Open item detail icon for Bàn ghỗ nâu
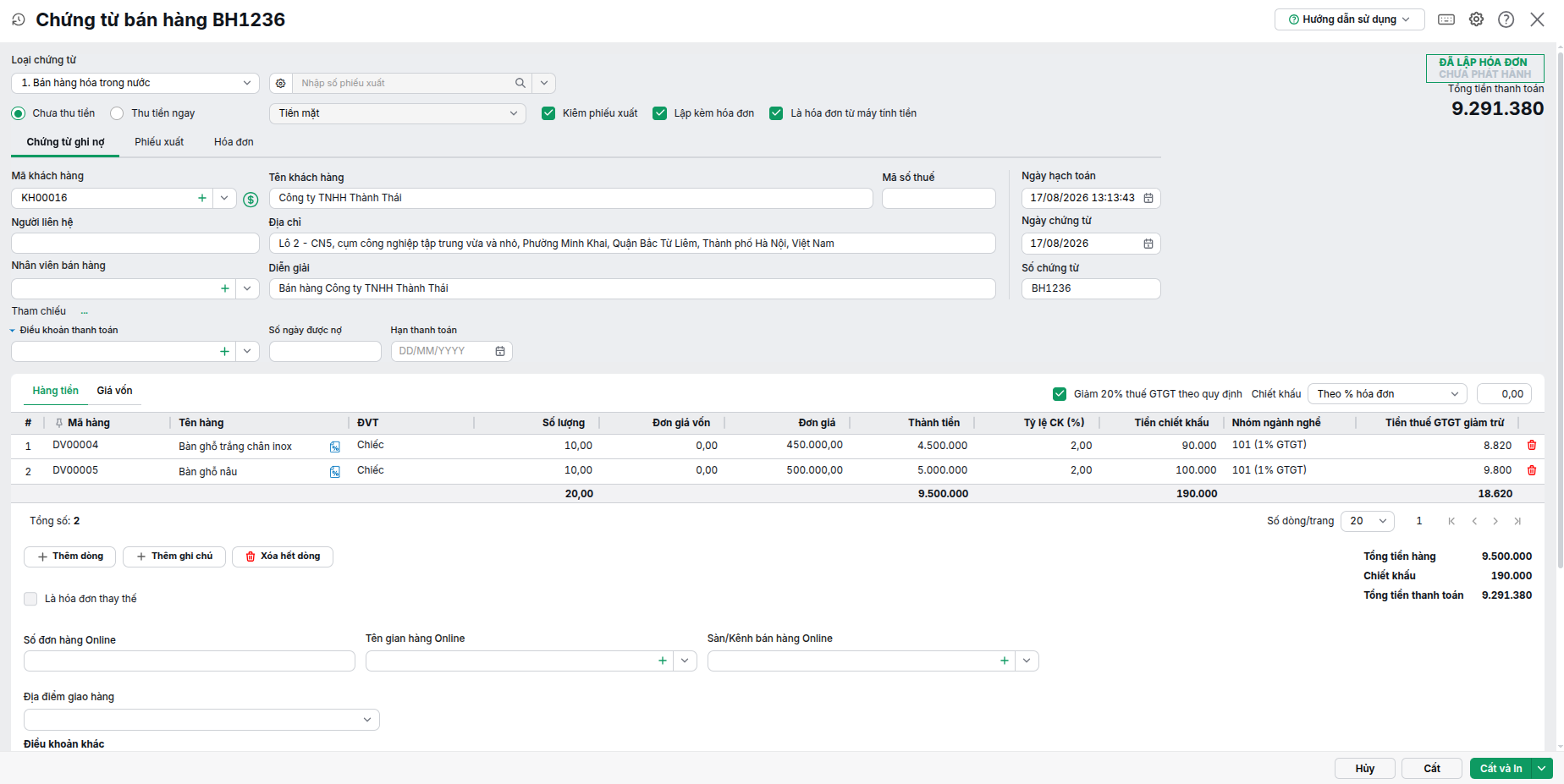This screenshot has height=784, width=1564. click(x=335, y=472)
